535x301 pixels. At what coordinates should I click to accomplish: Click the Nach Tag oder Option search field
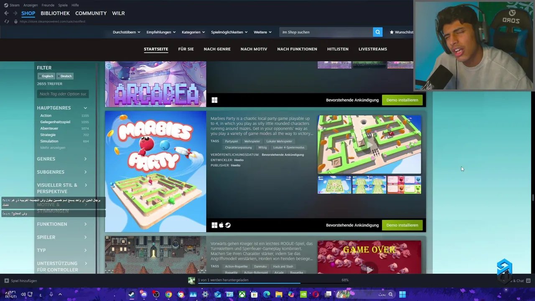[63, 94]
